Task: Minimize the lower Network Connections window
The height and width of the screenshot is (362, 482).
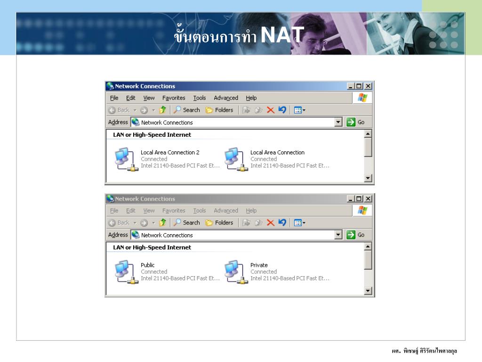Action: point(351,199)
